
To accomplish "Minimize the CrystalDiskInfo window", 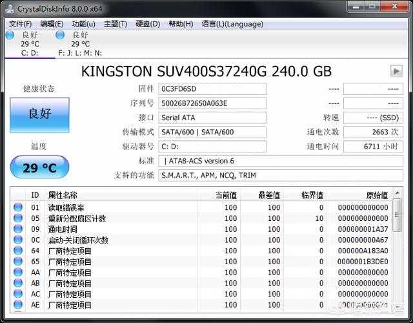I will [356, 6].
